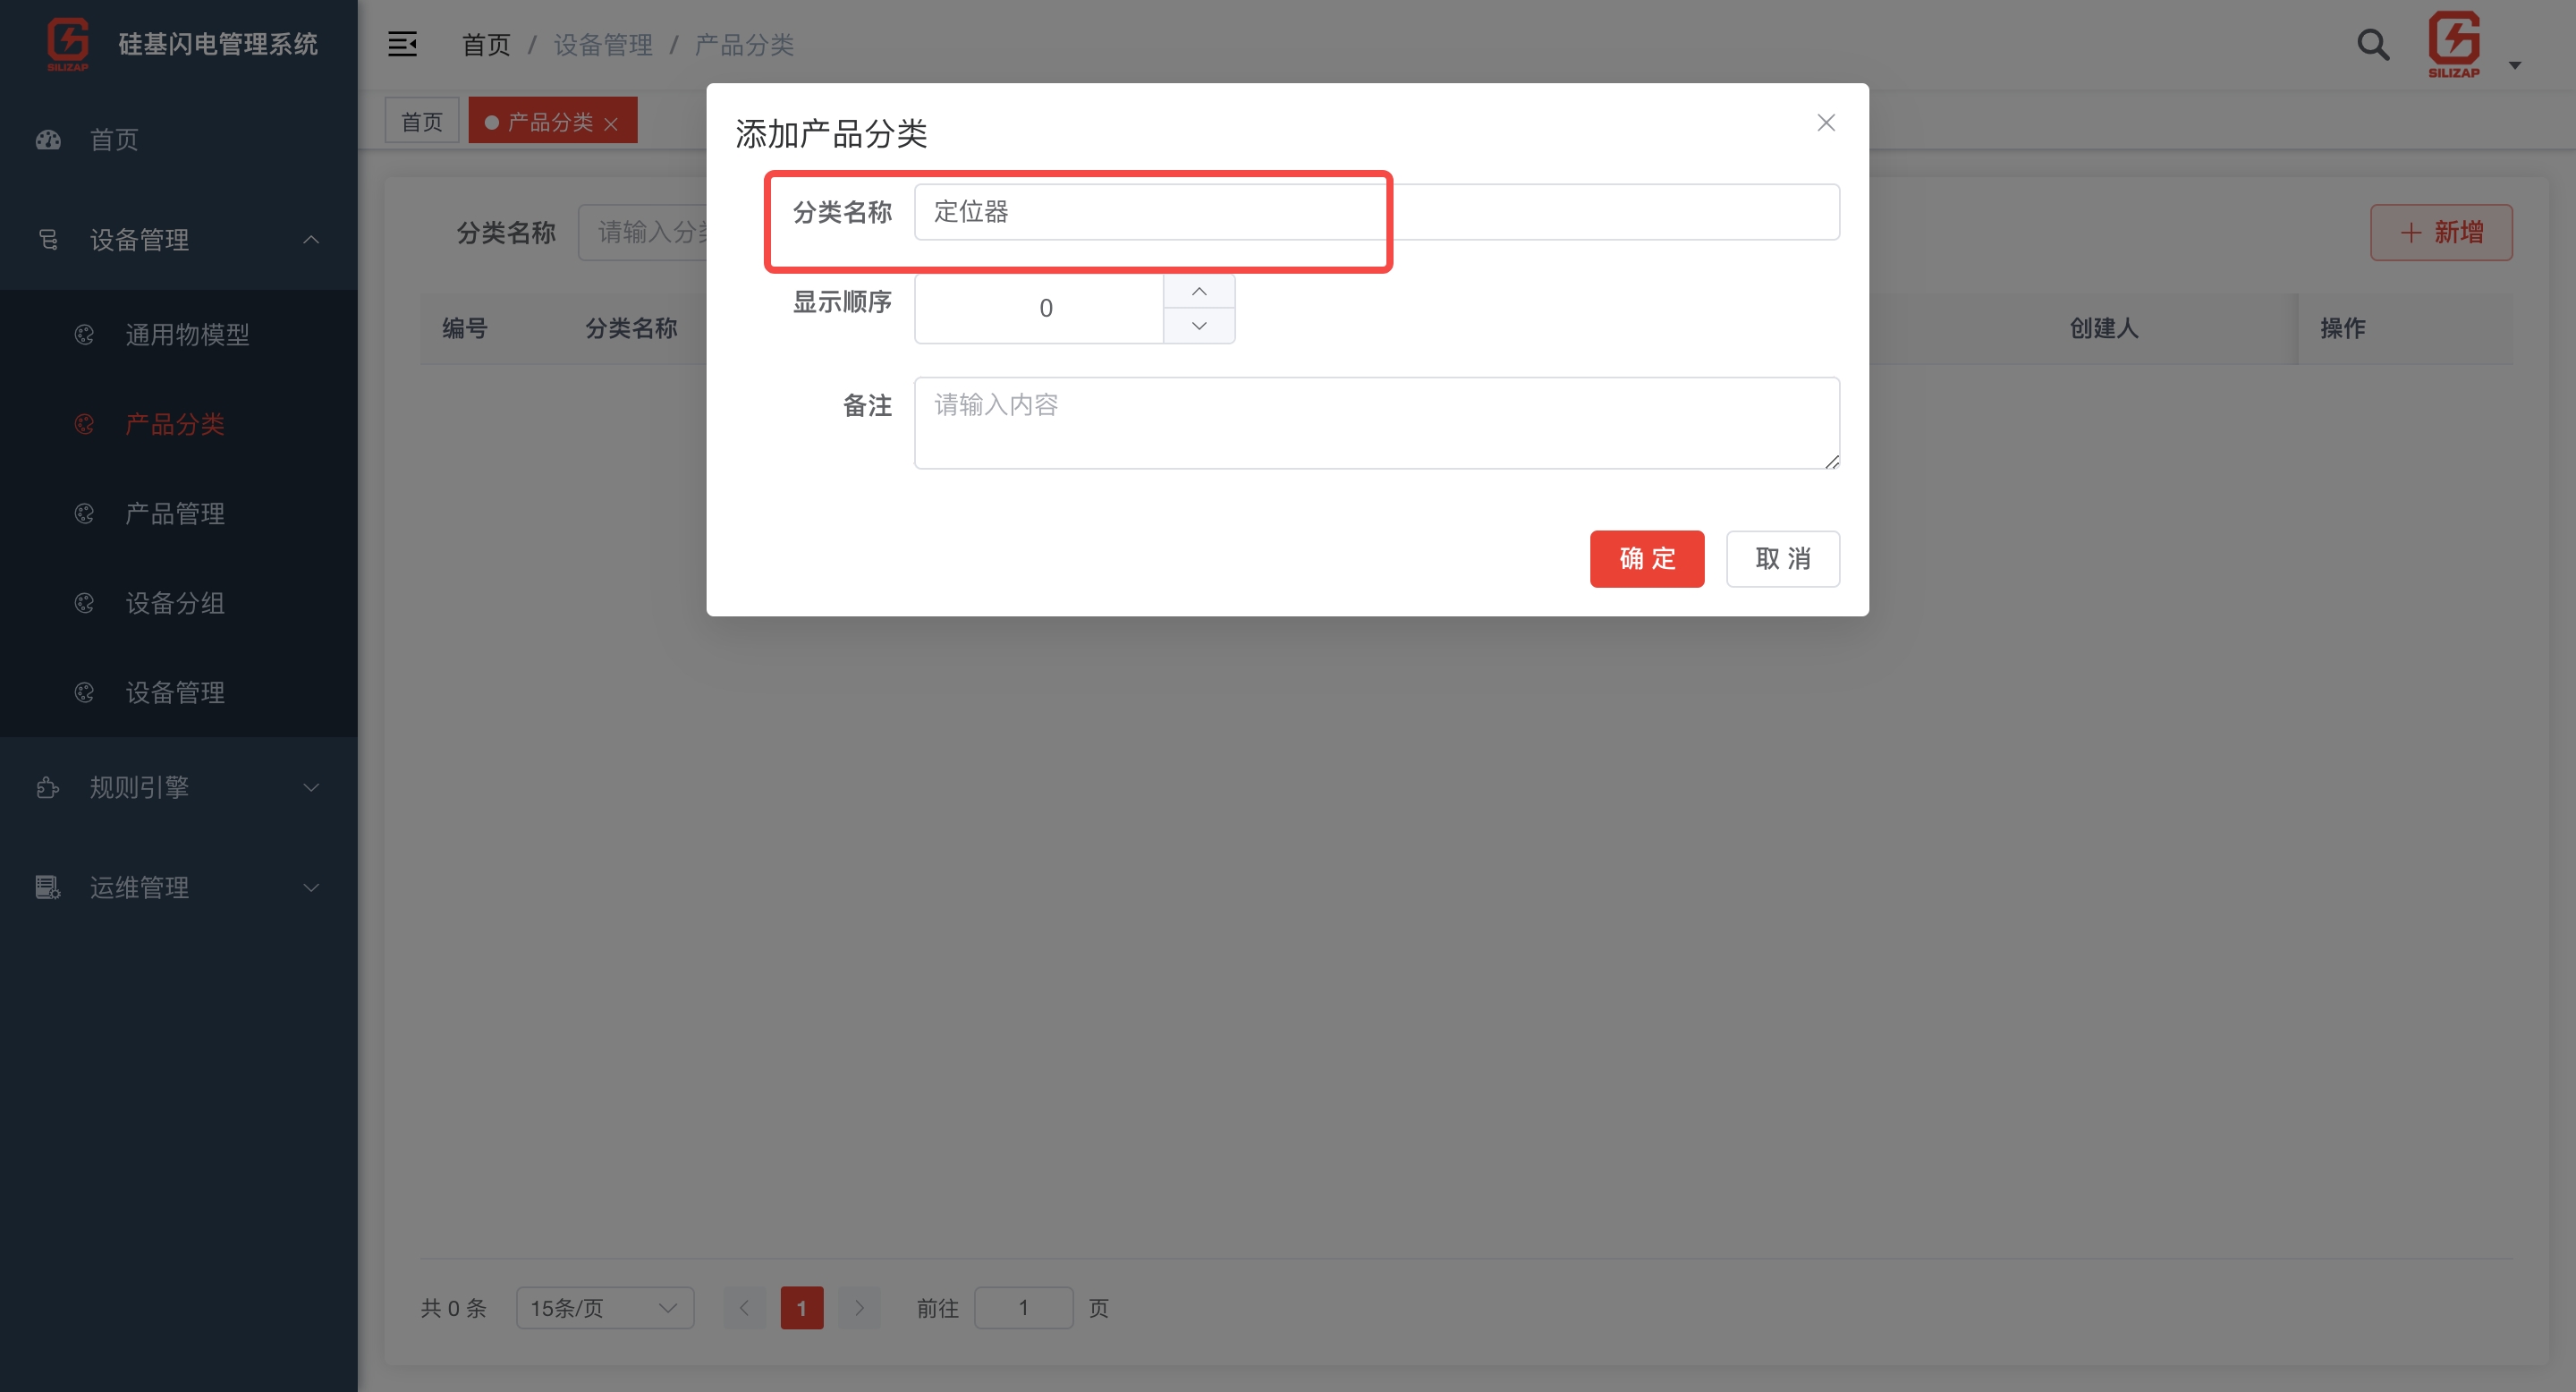Click the 确定 confirm button
Screen dimensions: 2576x1392
(x=1646, y=559)
